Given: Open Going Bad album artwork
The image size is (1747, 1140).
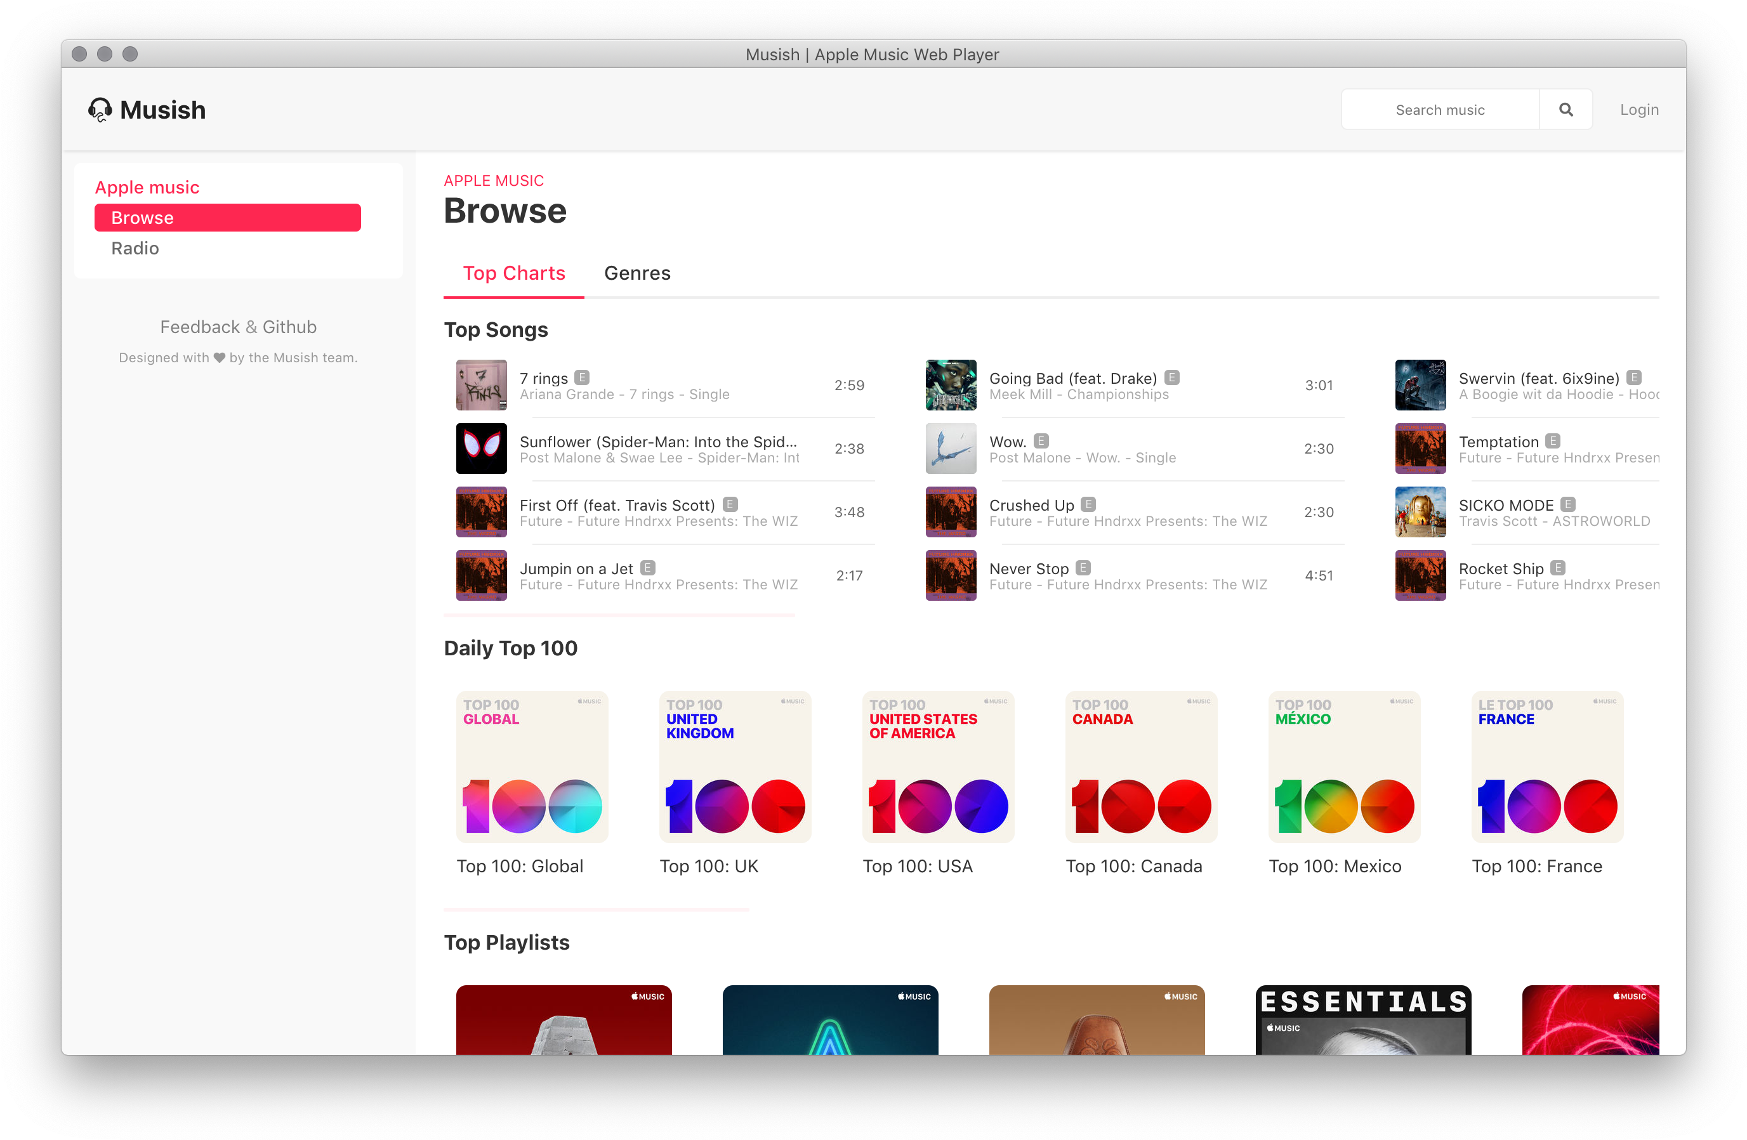Looking at the screenshot, I should point(951,385).
